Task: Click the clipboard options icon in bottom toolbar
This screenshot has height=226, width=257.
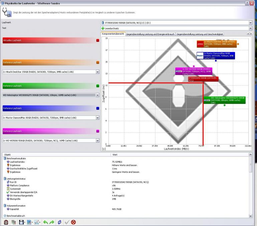Action: (6, 222)
